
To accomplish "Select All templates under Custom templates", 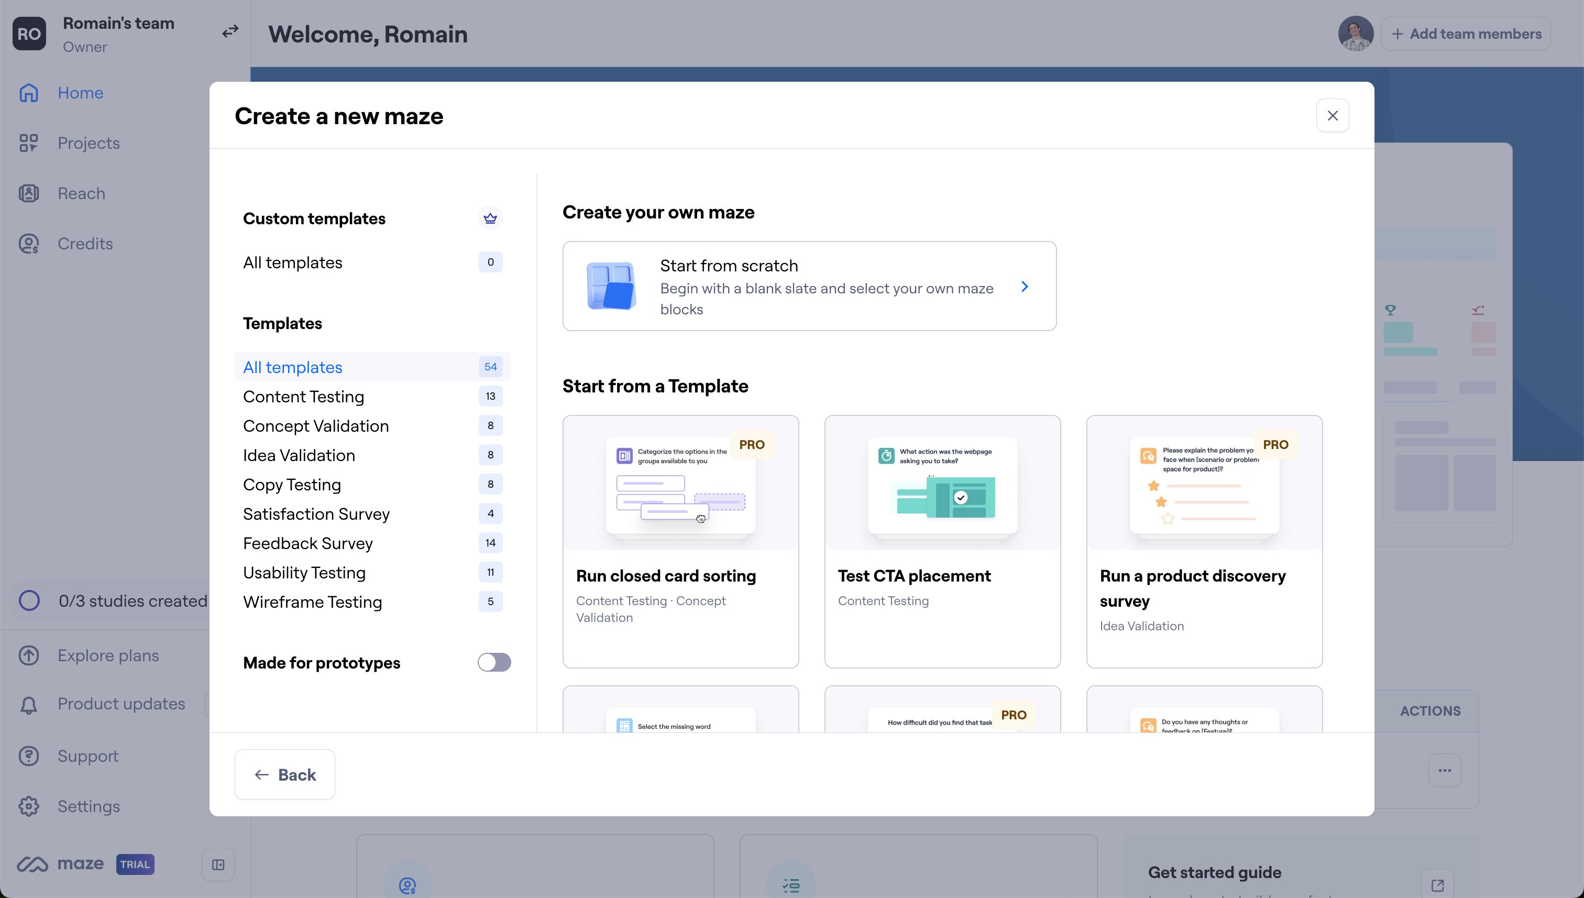I will [372, 262].
